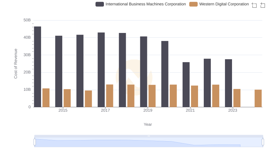This screenshot has width=269, height=155.
Task: Select the Western Digital bar at 2017
Action: pos(110,96)
